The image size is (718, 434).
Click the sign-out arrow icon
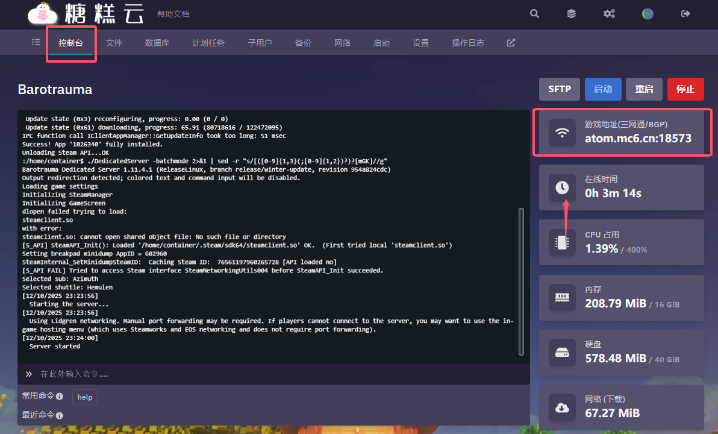pos(685,14)
